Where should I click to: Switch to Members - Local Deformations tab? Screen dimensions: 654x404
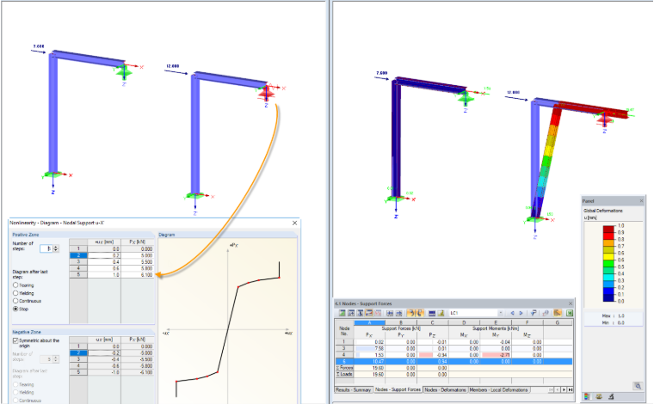(498, 390)
